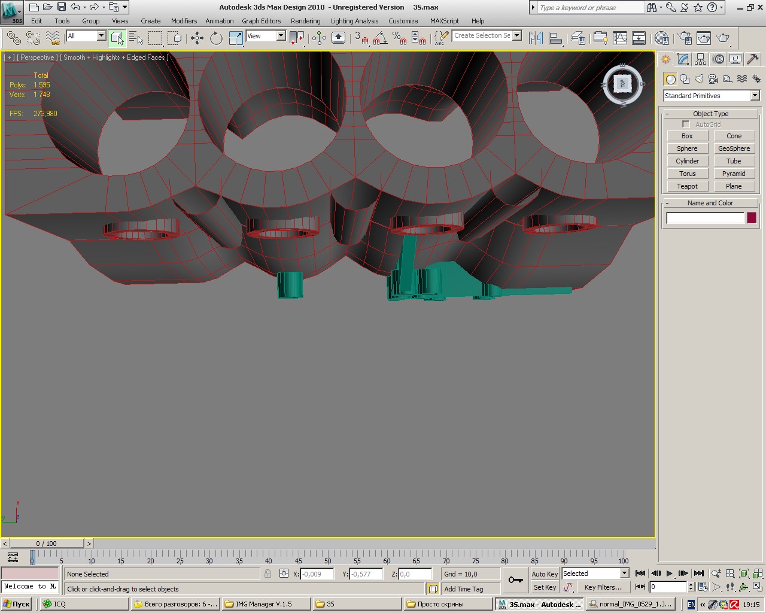The width and height of the screenshot is (766, 613).
Task: Click the object color swatch
Action: [x=752, y=218]
